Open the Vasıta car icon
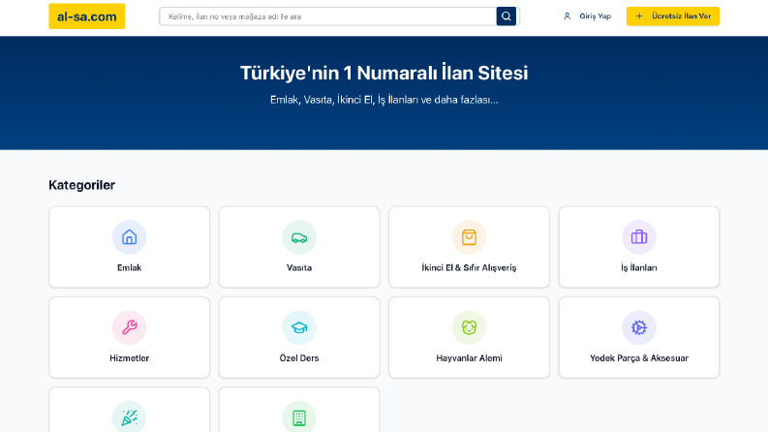 [x=299, y=237]
